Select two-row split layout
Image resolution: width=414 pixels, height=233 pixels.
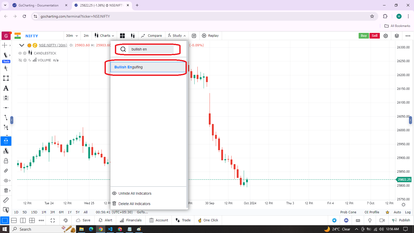tap(14, 220)
